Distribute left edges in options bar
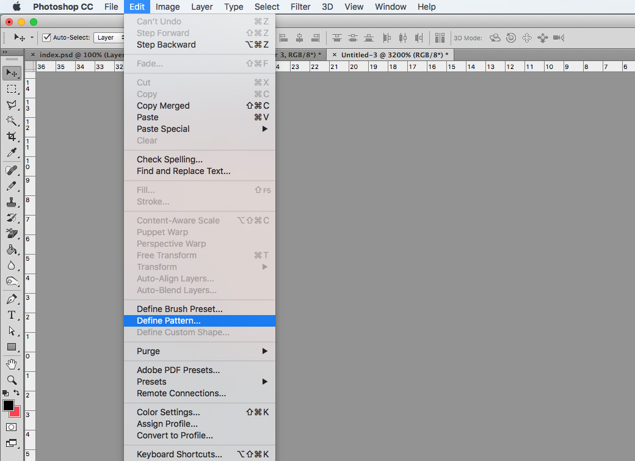This screenshot has height=461, width=635. tap(387, 38)
